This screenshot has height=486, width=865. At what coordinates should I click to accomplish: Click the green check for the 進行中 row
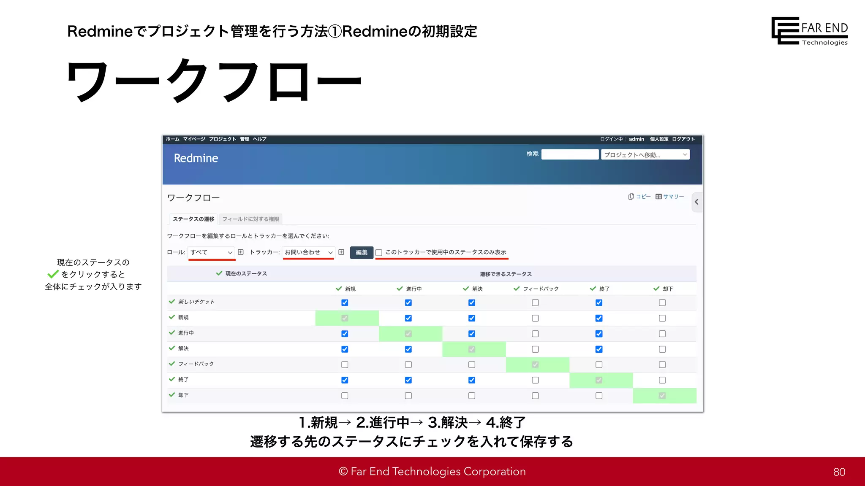pyautogui.click(x=172, y=332)
